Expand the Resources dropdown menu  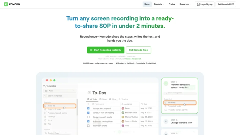[185, 4]
